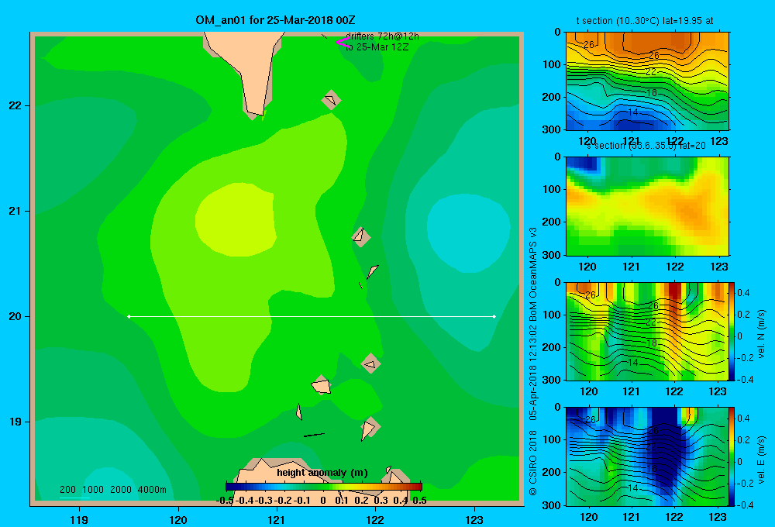The height and width of the screenshot is (527, 775).
Task: Click the vel. N velocity colorbar
Action: 732,331
